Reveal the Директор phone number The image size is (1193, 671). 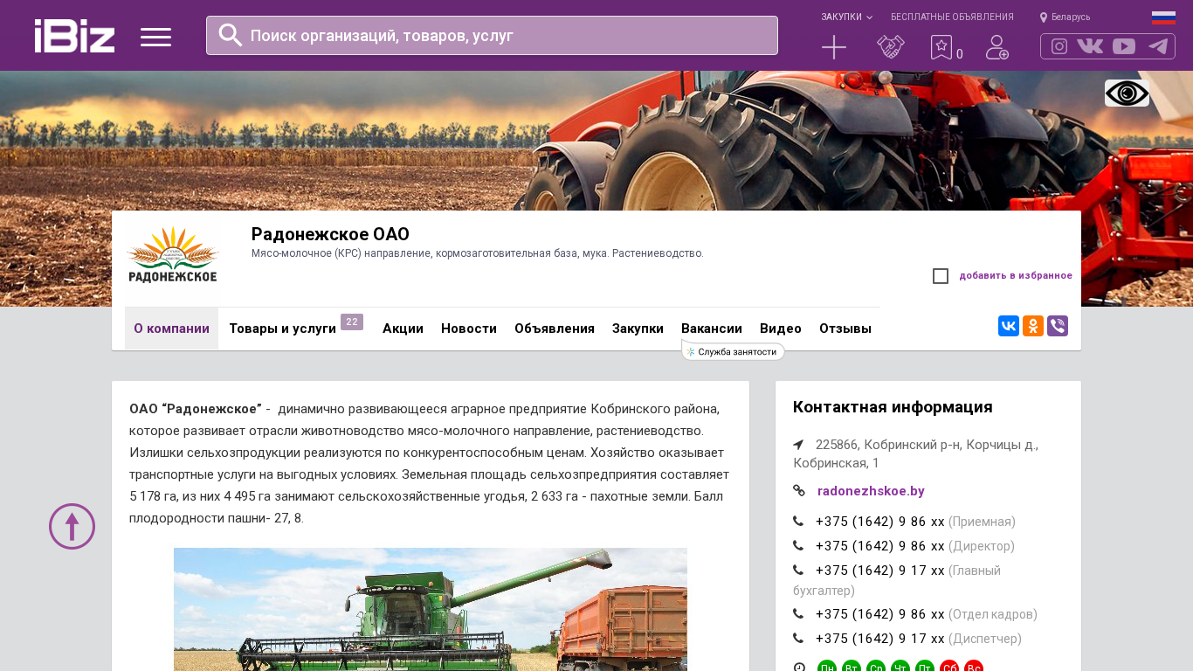point(880,546)
